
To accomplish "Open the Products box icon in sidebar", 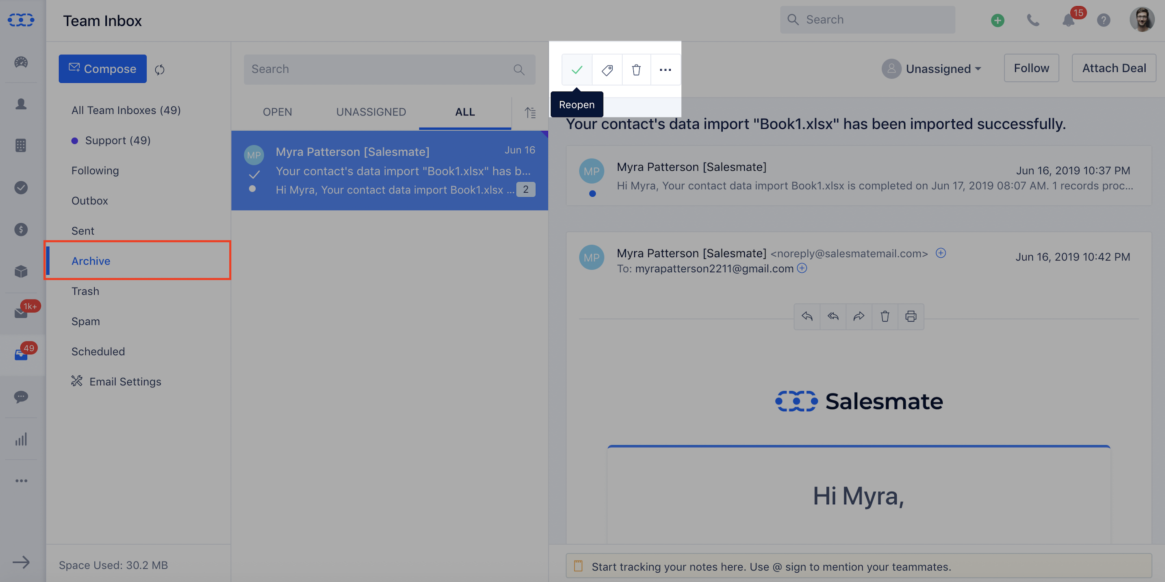I will [21, 271].
